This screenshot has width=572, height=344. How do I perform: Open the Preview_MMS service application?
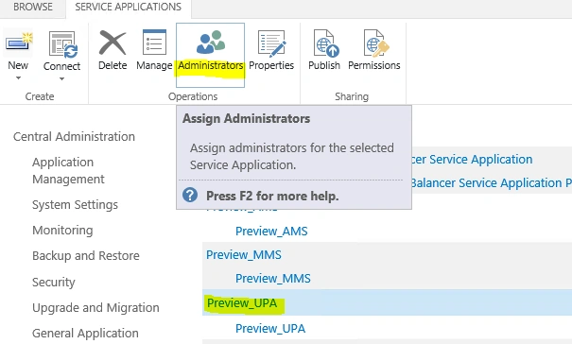coord(244,254)
